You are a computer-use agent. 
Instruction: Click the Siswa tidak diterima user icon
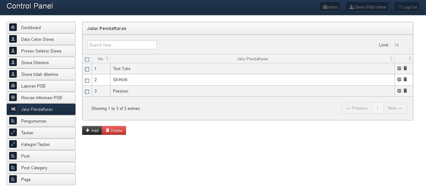click(13, 74)
